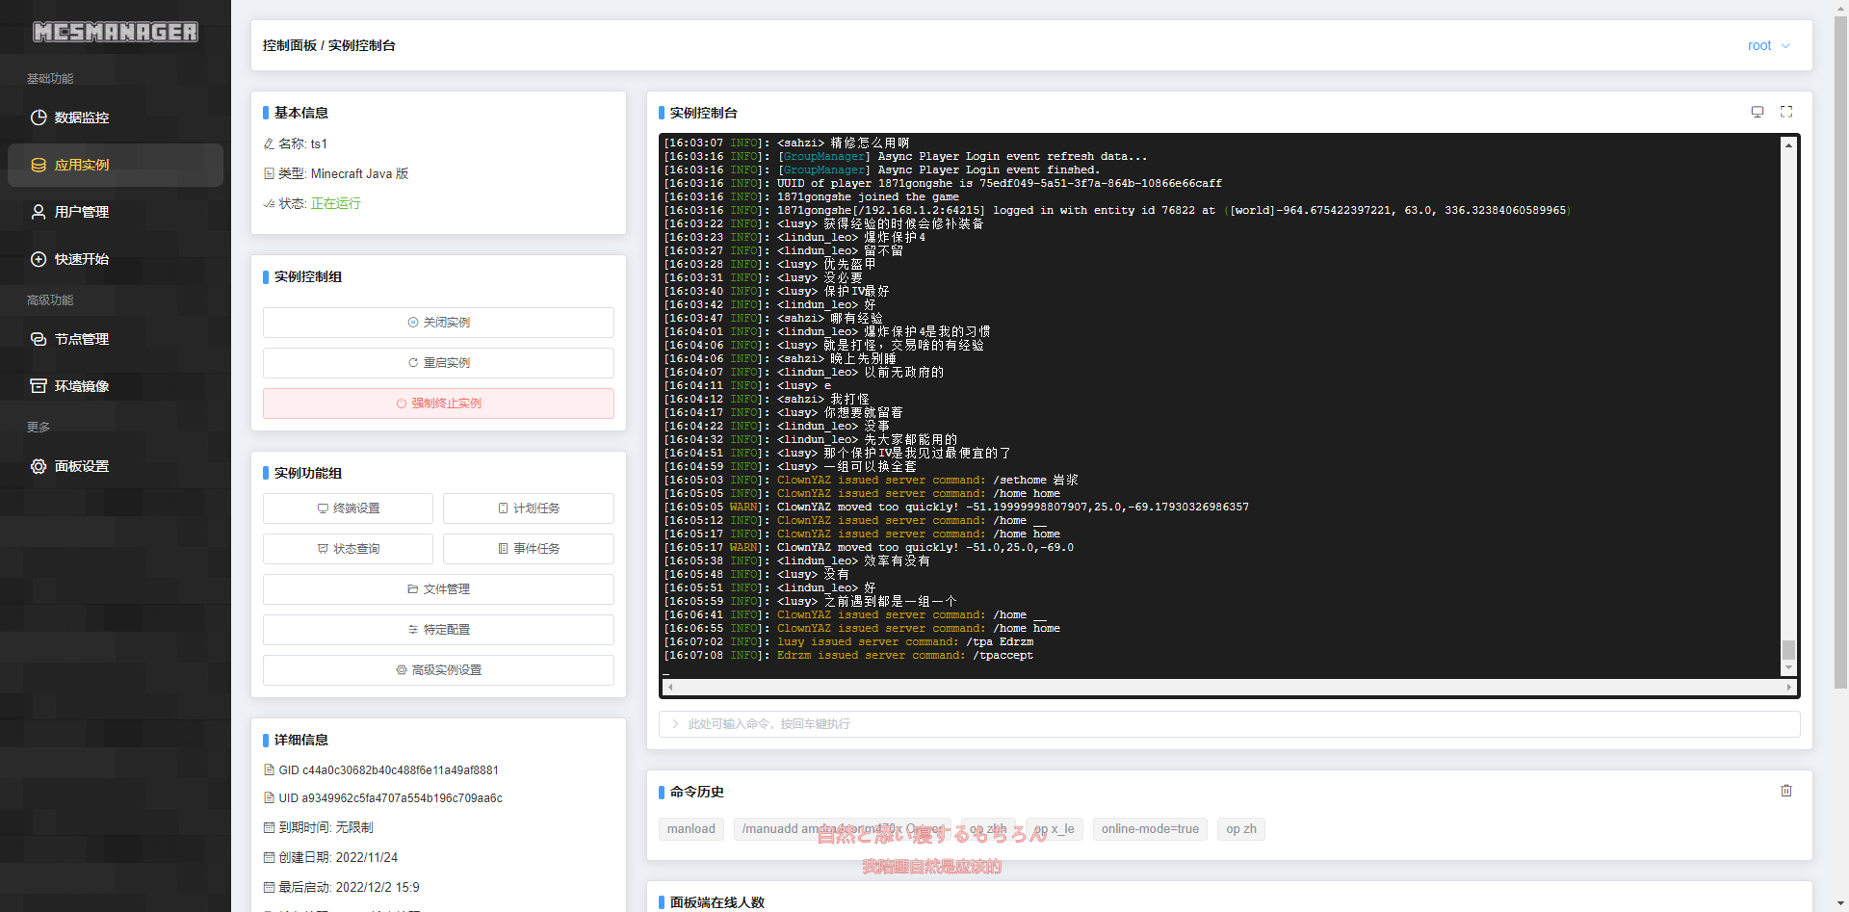Click into the console command input field
This screenshot has width=1849, height=912.
coord(1229,724)
